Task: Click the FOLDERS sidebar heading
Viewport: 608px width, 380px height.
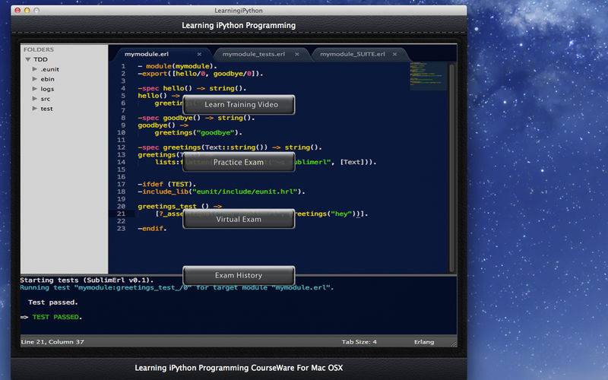Action: pos(39,49)
